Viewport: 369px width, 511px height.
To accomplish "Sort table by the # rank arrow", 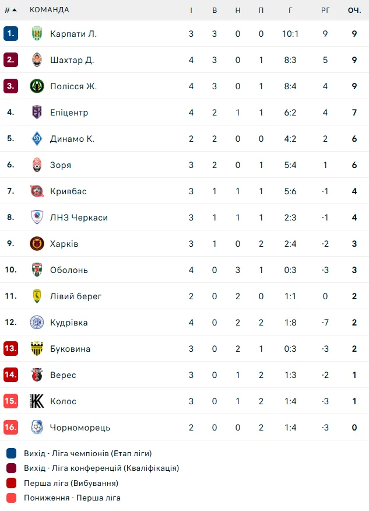I will coord(10,10).
